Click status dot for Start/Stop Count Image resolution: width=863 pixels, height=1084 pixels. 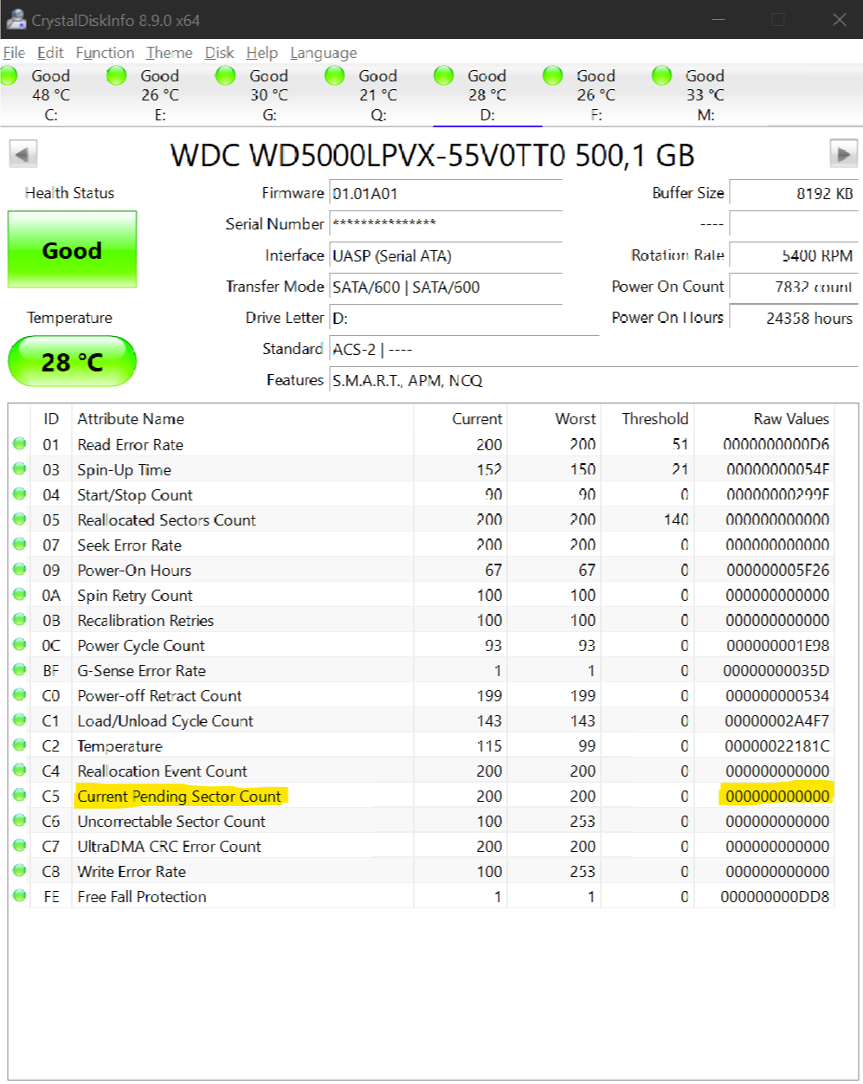click(20, 494)
